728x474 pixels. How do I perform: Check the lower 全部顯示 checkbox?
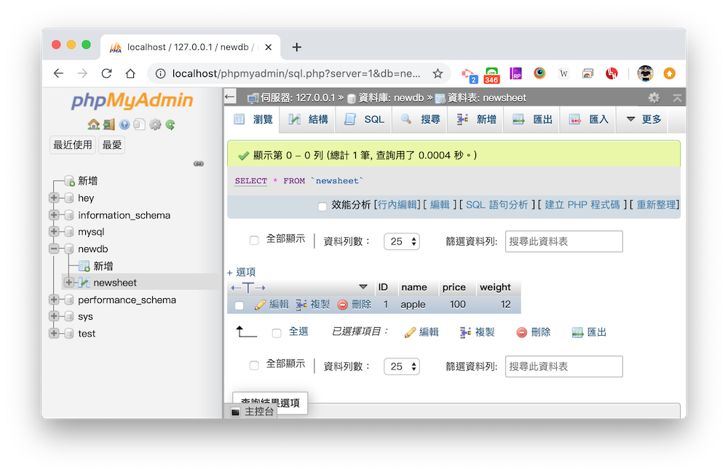pos(254,366)
